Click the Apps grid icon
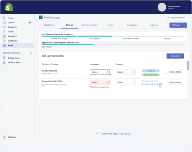This screenshot has width=192, height=152. tap(4, 45)
